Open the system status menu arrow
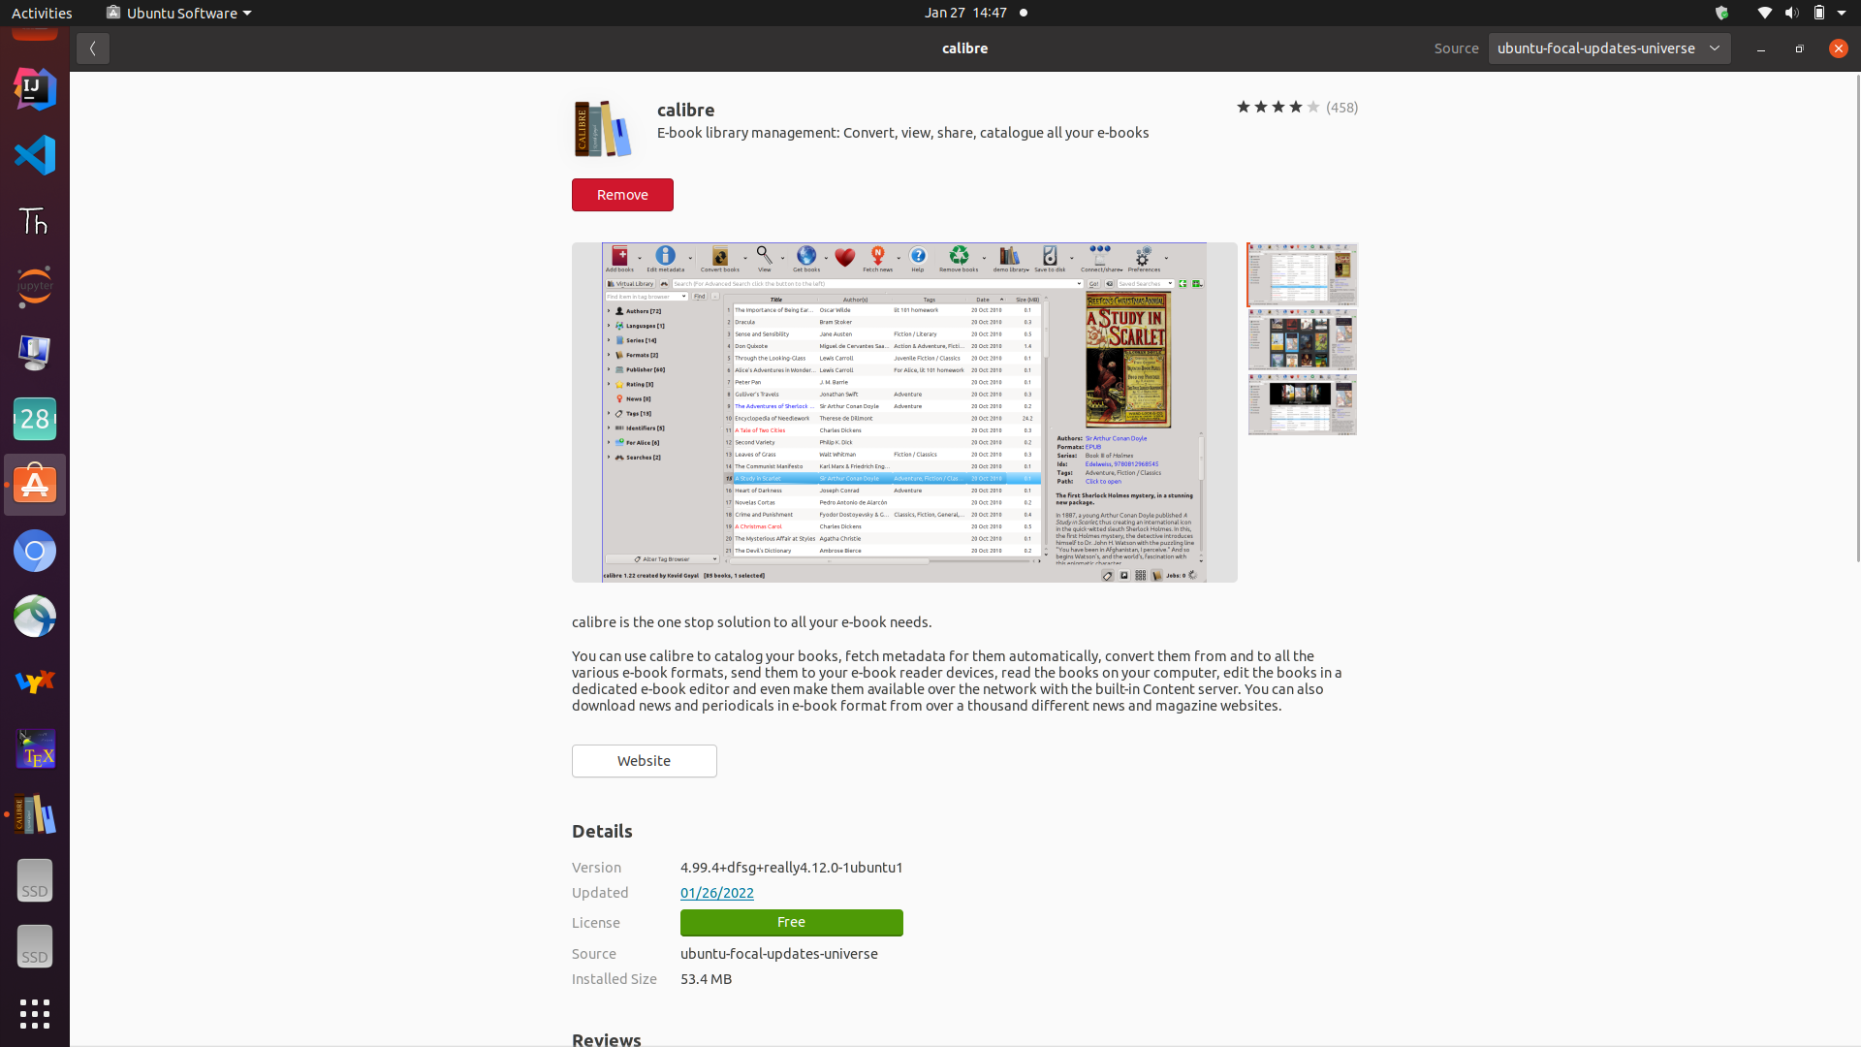The image size is (1861, 1047). pyautogui.click(x=1842, y=13)
